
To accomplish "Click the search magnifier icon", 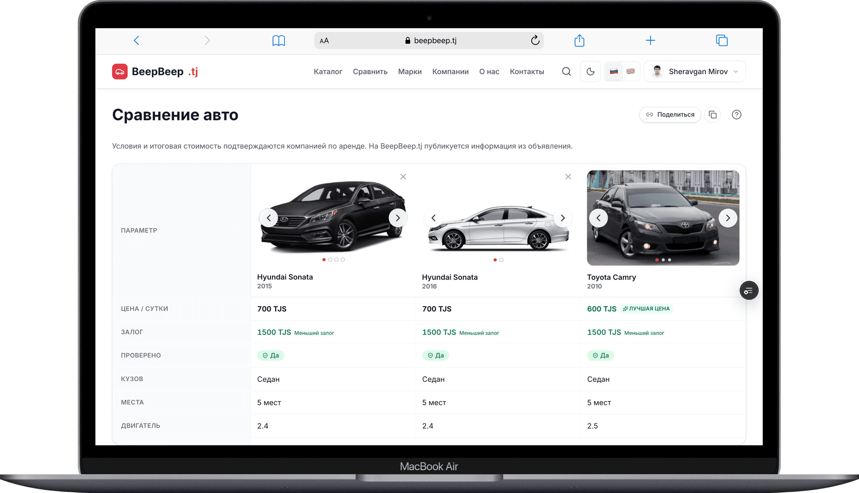I will pos(566,71).
